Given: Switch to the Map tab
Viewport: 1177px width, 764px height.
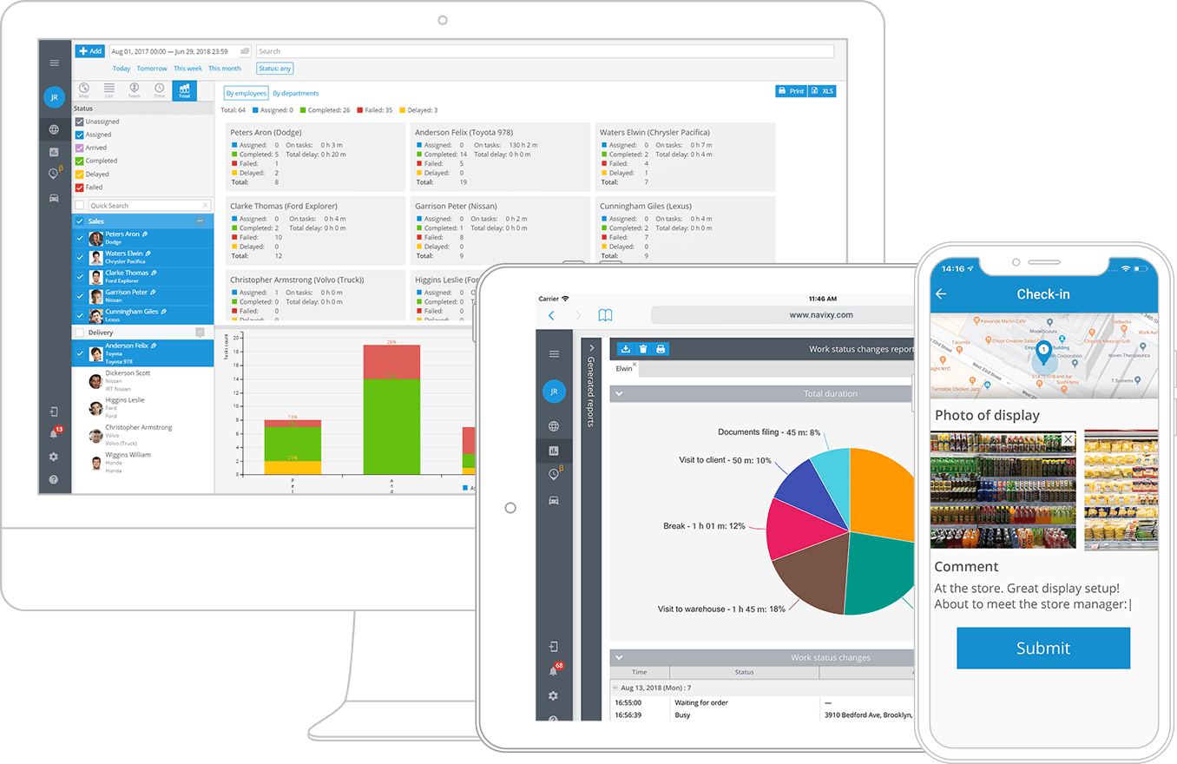Looking at the screenshot, I should [84, 90].
